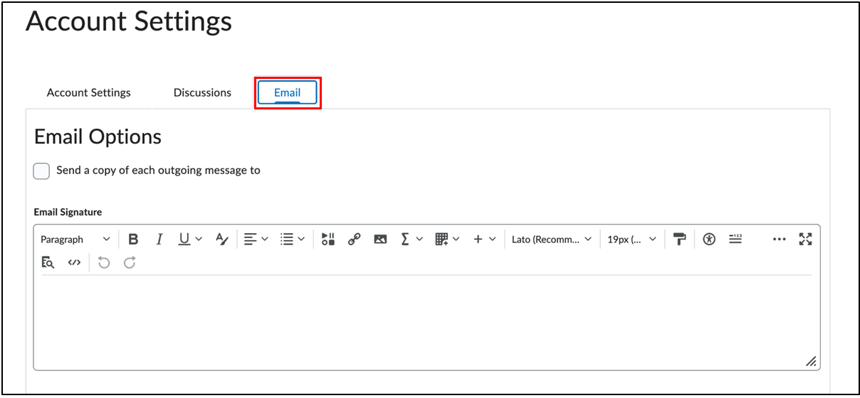Click the editor resize handle corner
860x398 pixels.
point(811,362)
